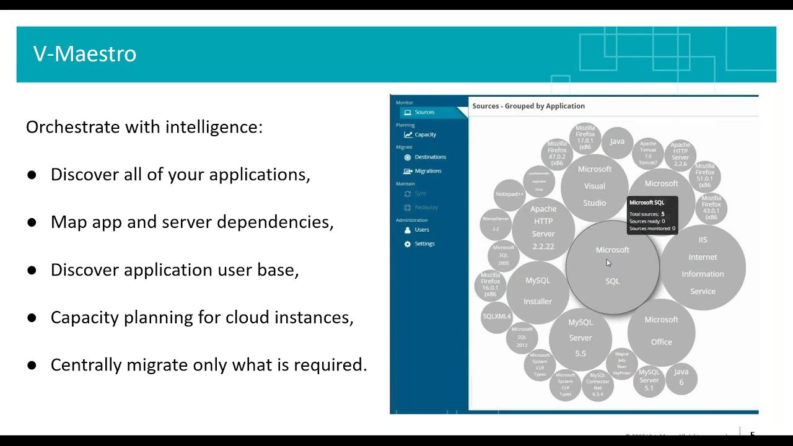Viewport: 793px width, 446px height.
Task: Click 'Capacity planning for cloud instances' bullet
Action: click(x=202, y=317)
